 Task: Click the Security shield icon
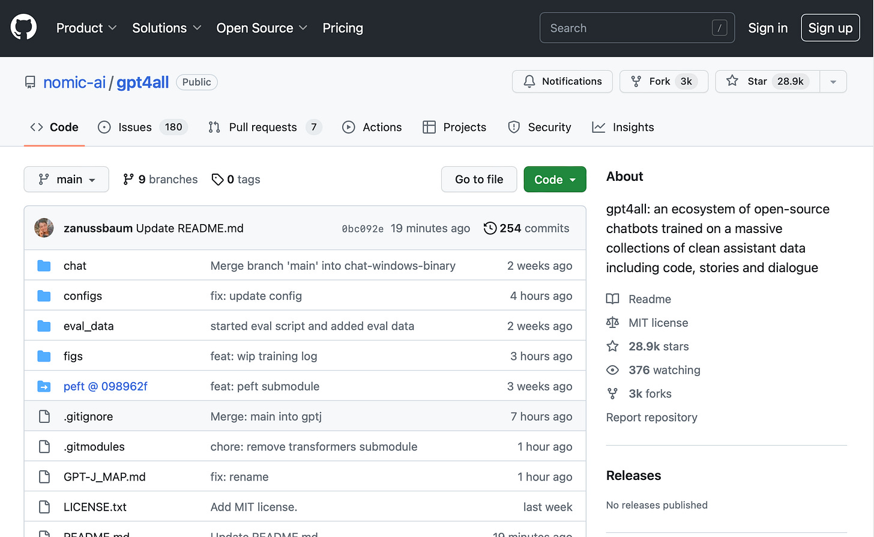(514, 127)
